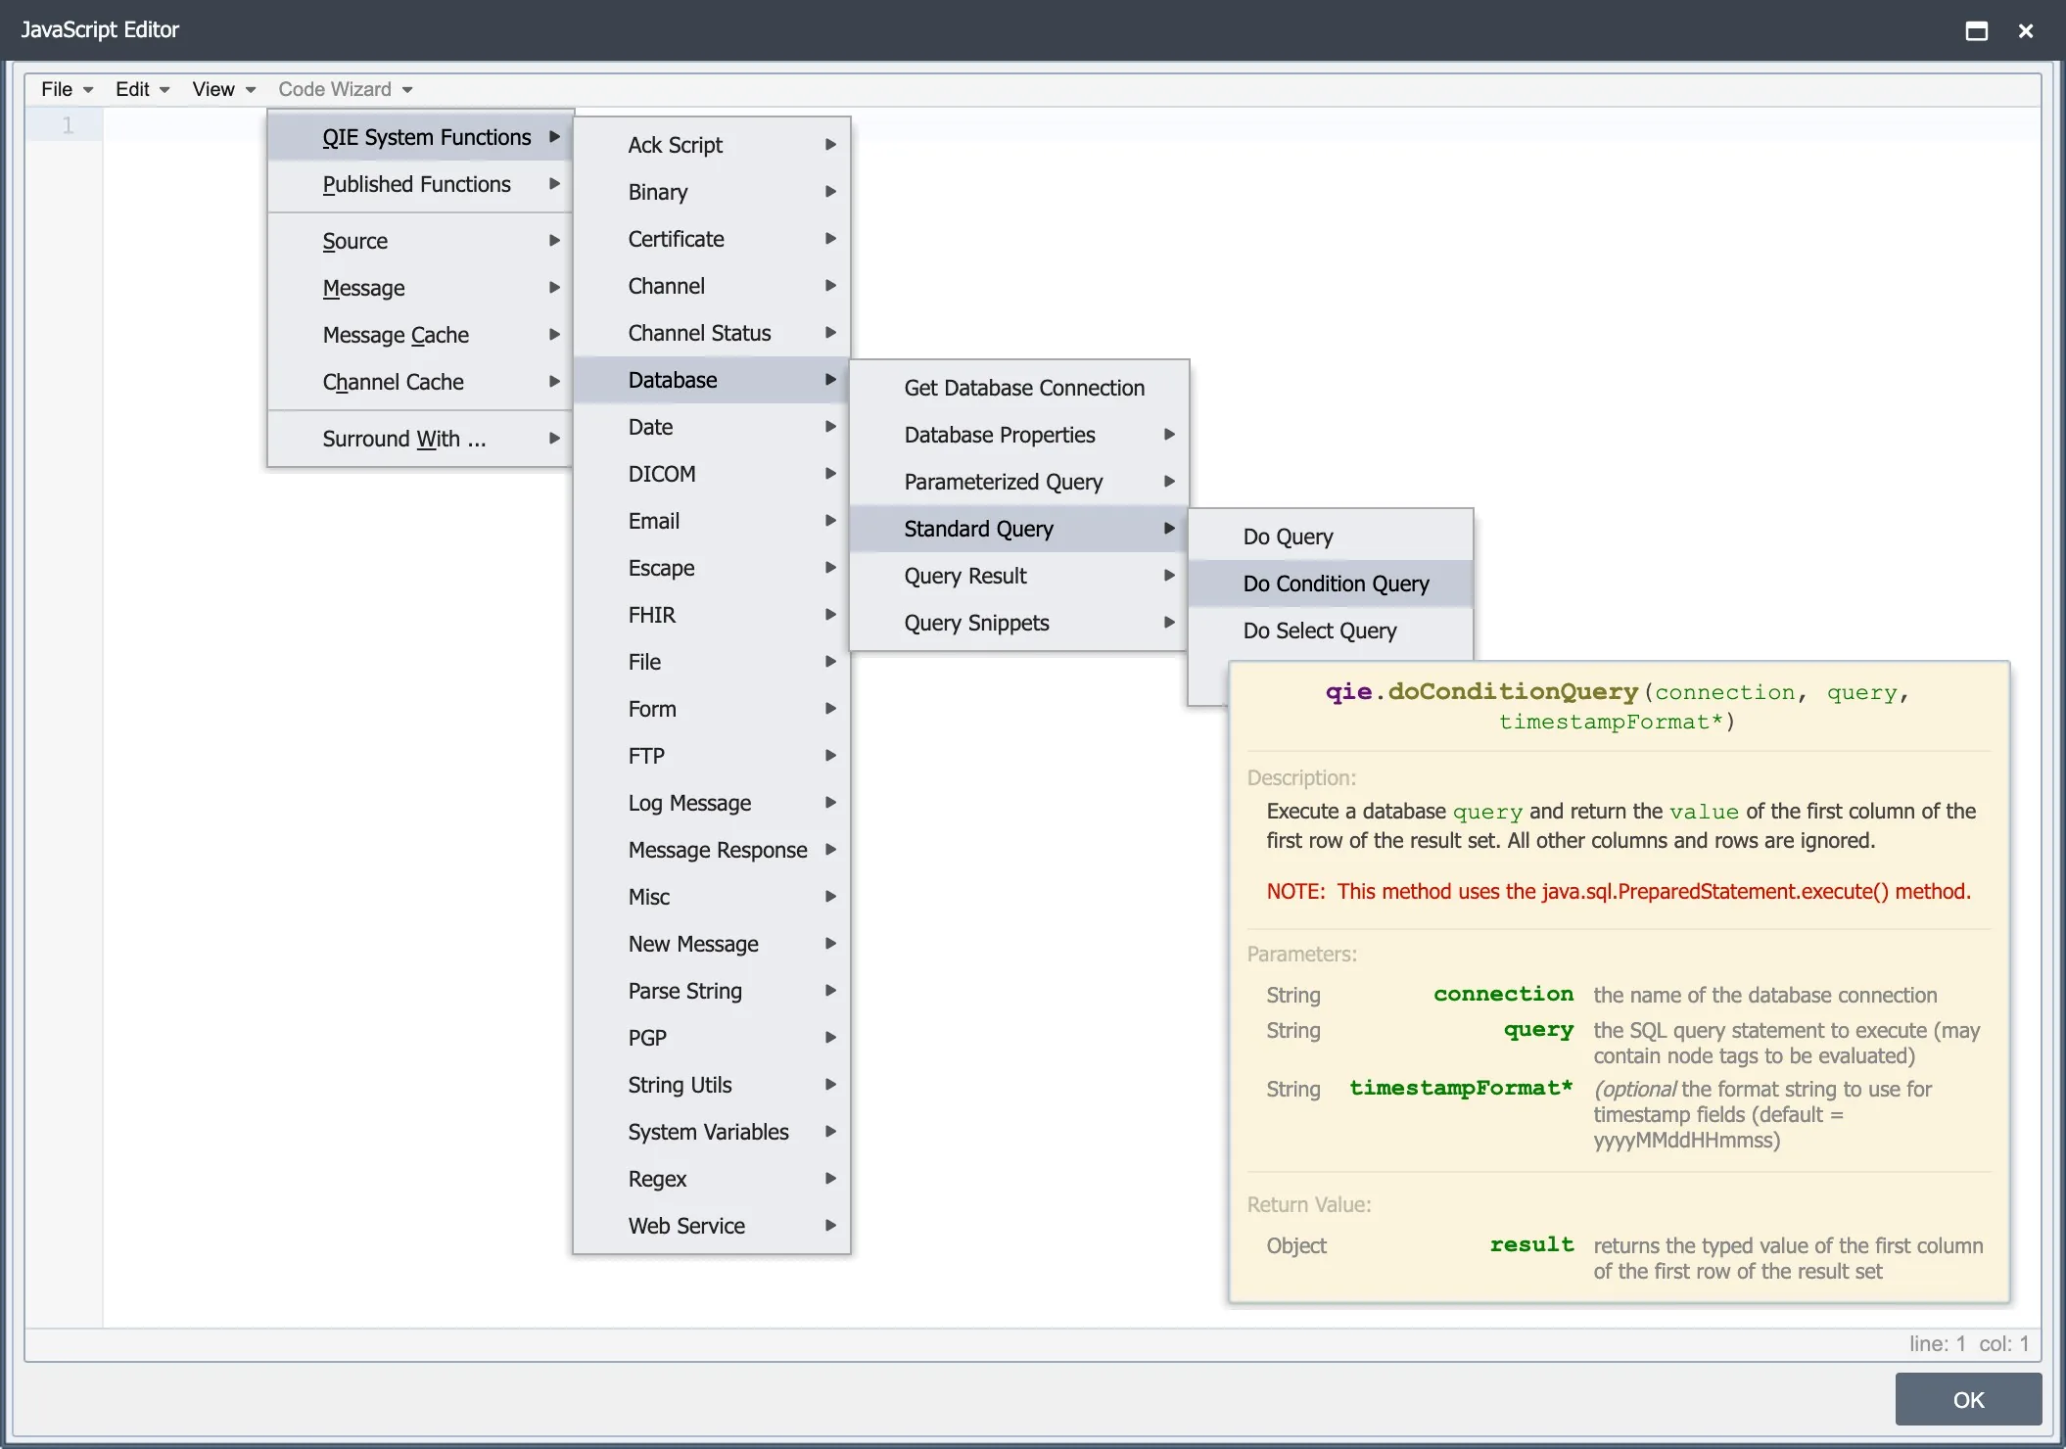Click the Code Wizard dropdown arrow

pos(407,90)
